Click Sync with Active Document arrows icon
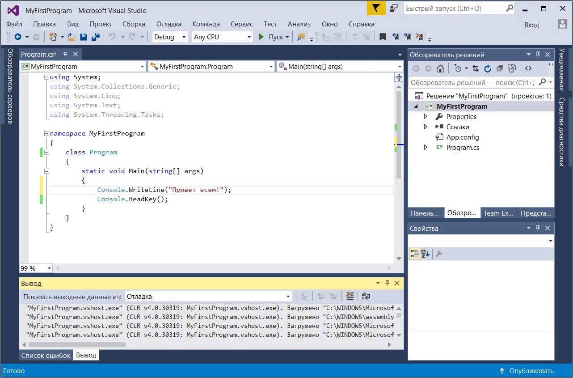Viewport: 573px width, 378px height. coord(476,68)
